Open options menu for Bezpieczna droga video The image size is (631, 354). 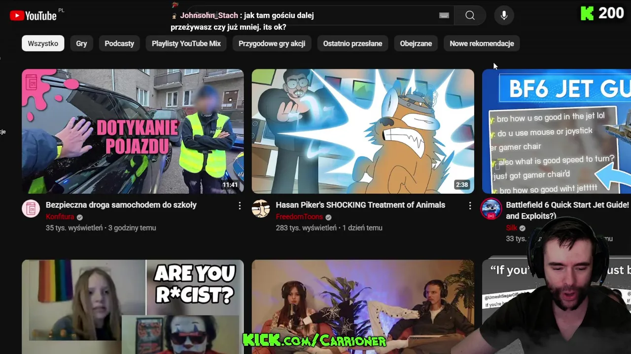240,206
